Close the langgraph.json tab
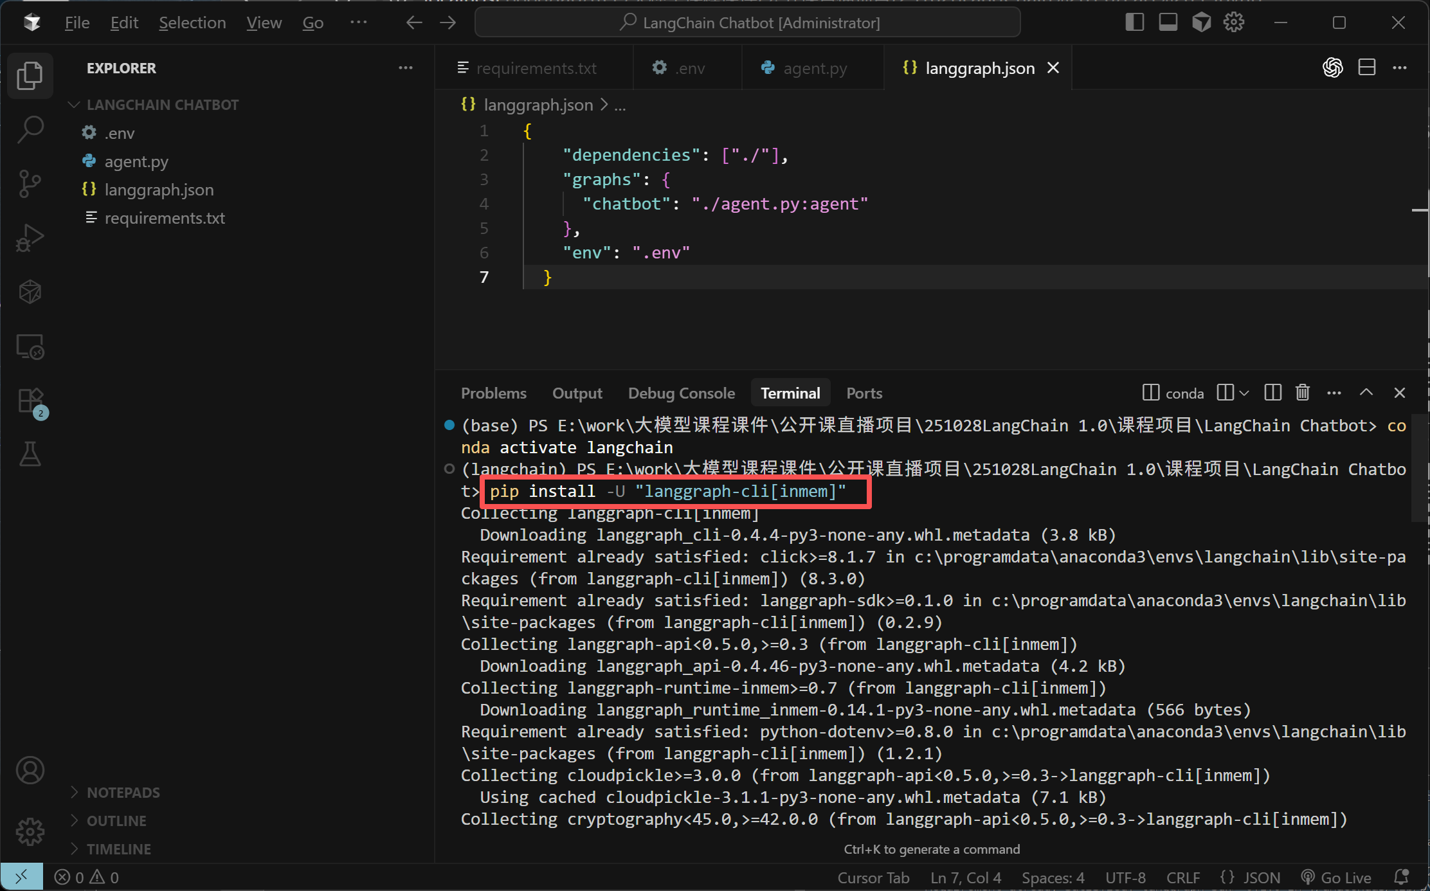Screen dimensions: 1430x891 coord(1053,67)
